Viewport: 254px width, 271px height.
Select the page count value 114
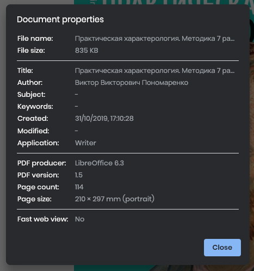[79, 187]
